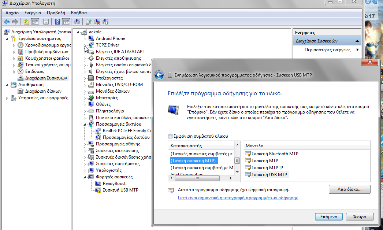Open the 'Προβολή' menu
Screen dimensions: 383x230
click(56, 12)
